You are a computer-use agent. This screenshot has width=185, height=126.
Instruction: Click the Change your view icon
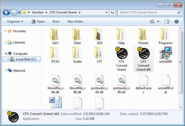(152, 21)
